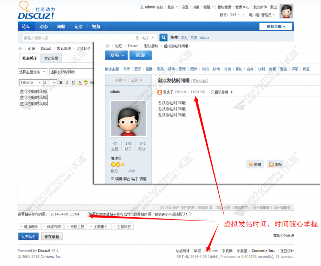Click the 管理中心 link
This screenshot has height=266, width=321.
click(x=242, y=7)
